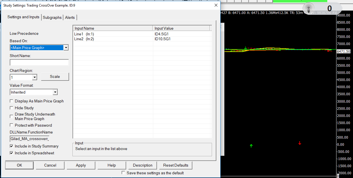Open the Alerts tab
Image resolution: width=353 pixels, height=178 pixels.
70,17
